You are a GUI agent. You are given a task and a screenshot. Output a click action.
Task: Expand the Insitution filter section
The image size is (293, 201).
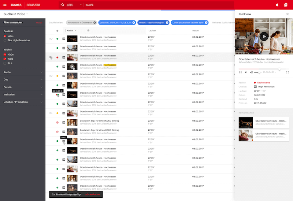click(x=23, y=94)
